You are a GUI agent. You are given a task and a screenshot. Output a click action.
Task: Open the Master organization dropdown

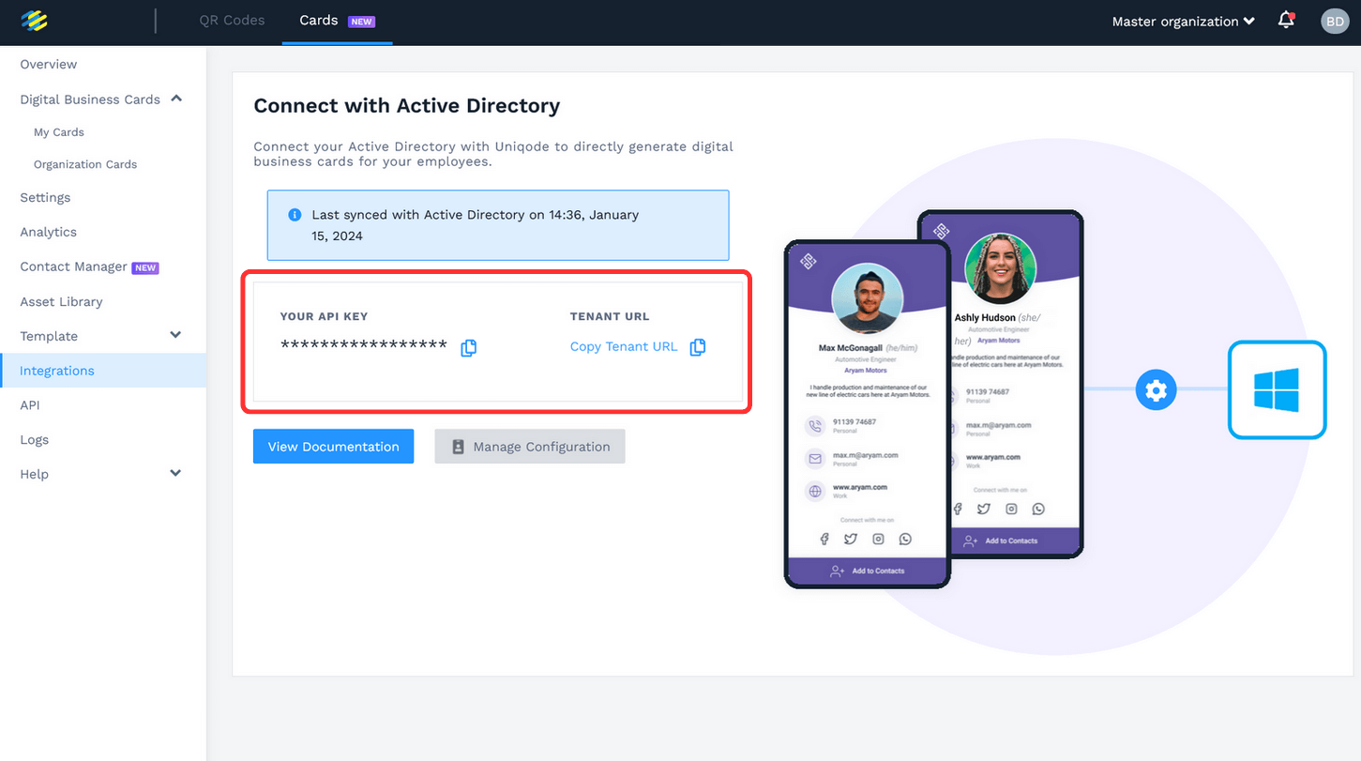[x=1183, y=21]
